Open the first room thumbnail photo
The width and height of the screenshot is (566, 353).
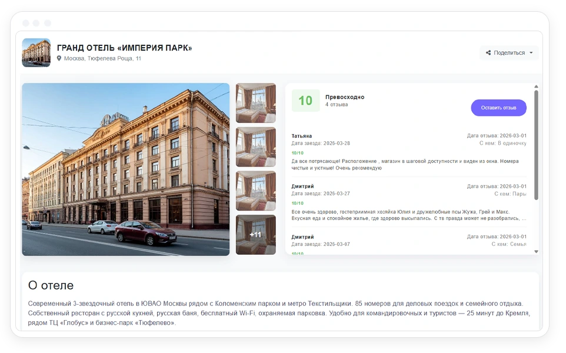pos(255,103)
